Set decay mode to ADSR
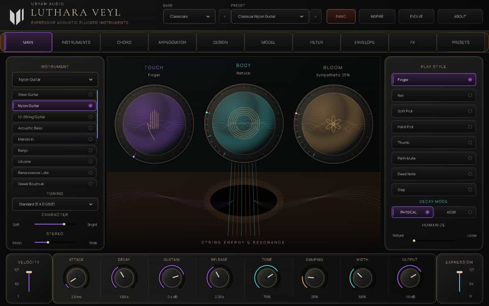Viewport: 489px width, 306px height. pos(455,212)
